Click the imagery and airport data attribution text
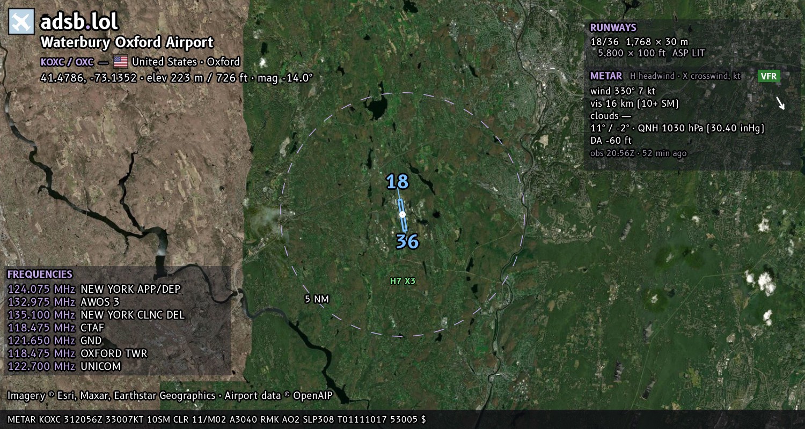This screenshot has width=805, height=429. tap(170, 396)
